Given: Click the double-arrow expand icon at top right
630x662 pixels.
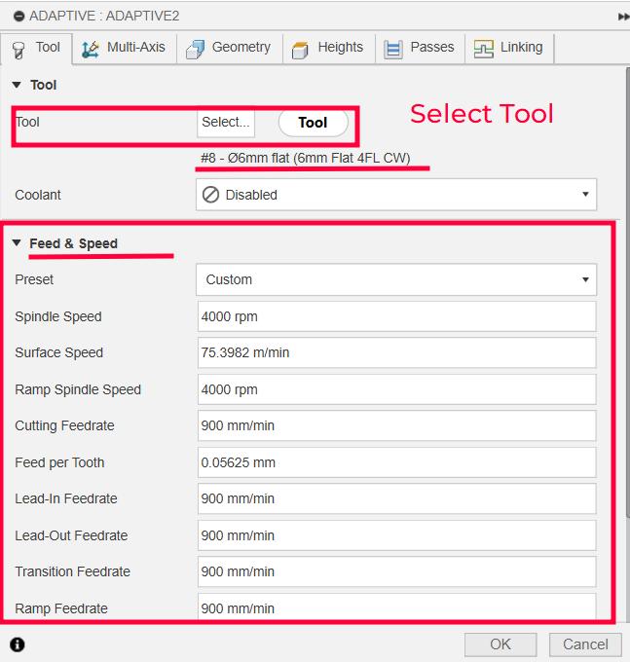Looking at the screenshot, I should 623,17.
